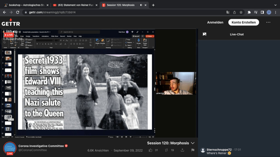
Task: Click the share upload icon below video
Action: [183, 150]
